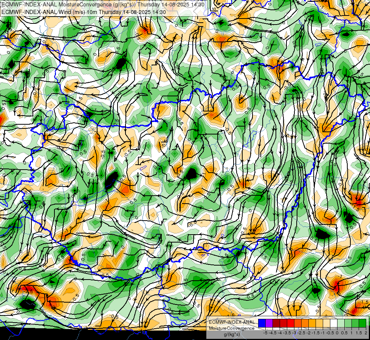This screenshot has width=370, height=340.
Task: Select the white legend color swatch
Action: [x=334, y=323]
